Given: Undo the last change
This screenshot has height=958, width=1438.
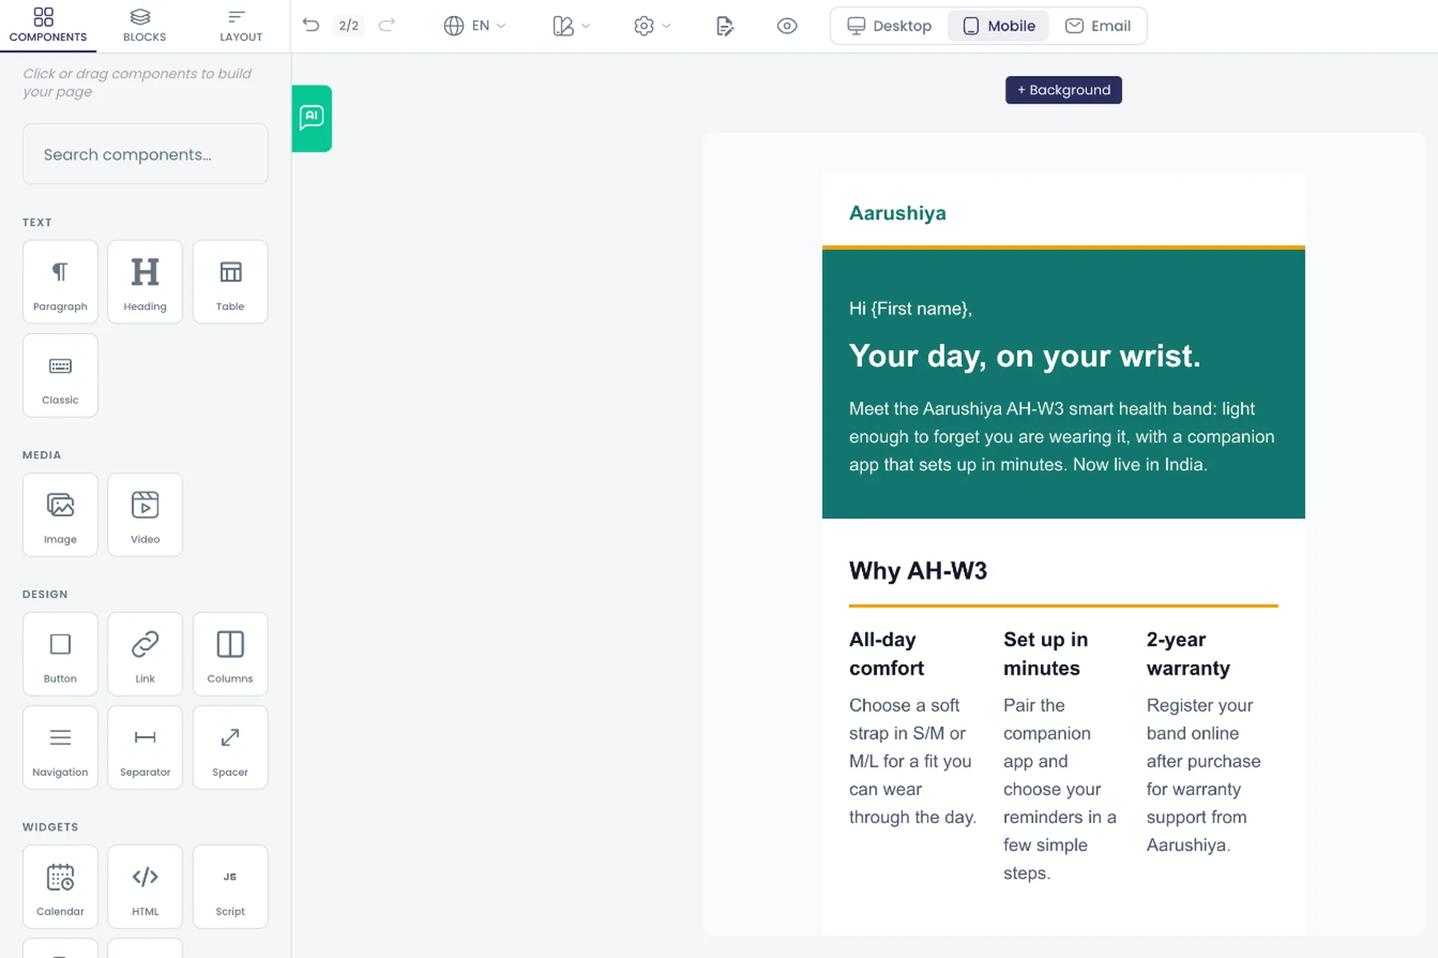Looking at the screenshot, I should click(311, 26).
